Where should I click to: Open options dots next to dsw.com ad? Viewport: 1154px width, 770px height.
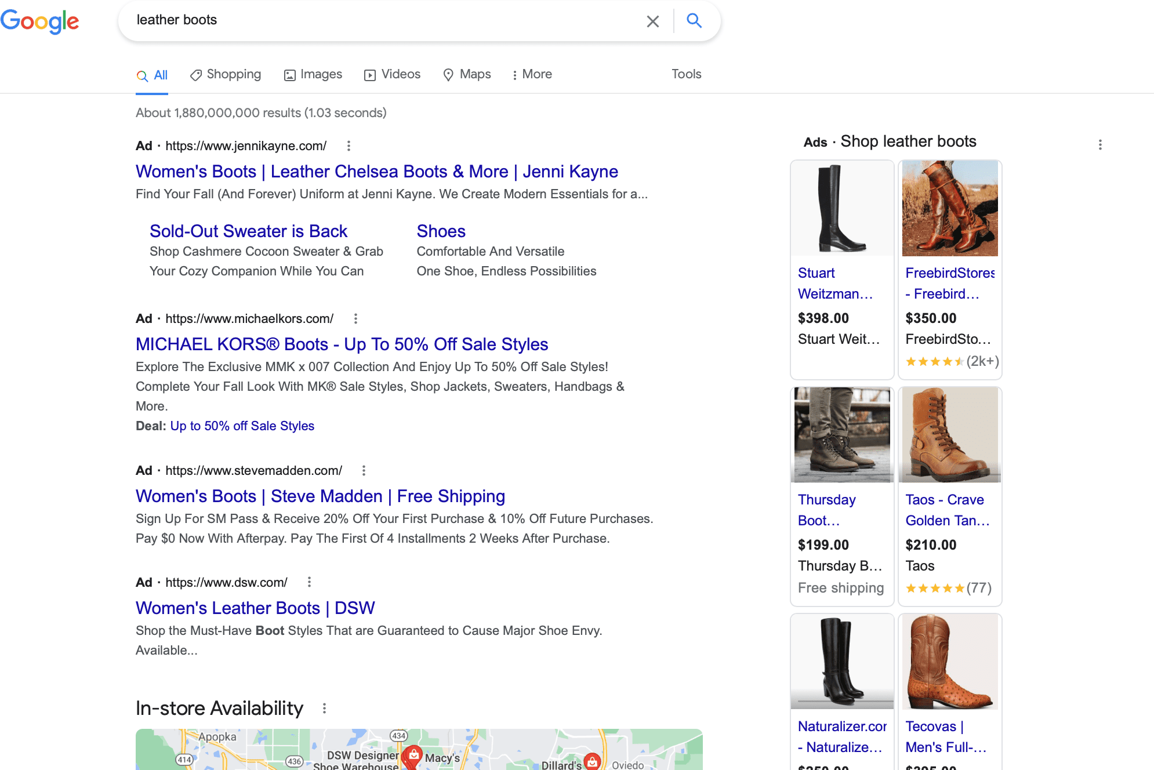click(309, 582)
